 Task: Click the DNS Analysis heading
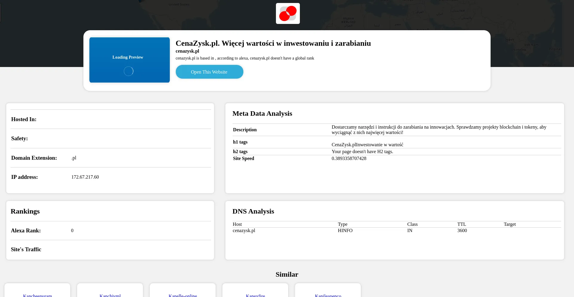253,211
